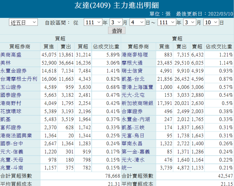Open broker link 新加坡商瑞銀

[x=137, y=103]
